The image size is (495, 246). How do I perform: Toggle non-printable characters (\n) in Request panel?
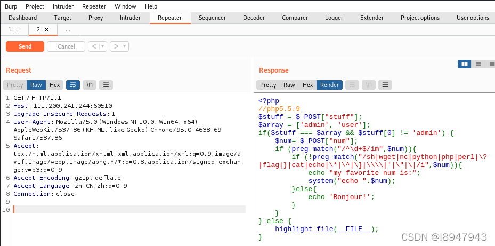click(x=90, y=85)
